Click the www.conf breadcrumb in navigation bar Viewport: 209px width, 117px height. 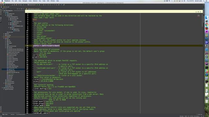7,7
